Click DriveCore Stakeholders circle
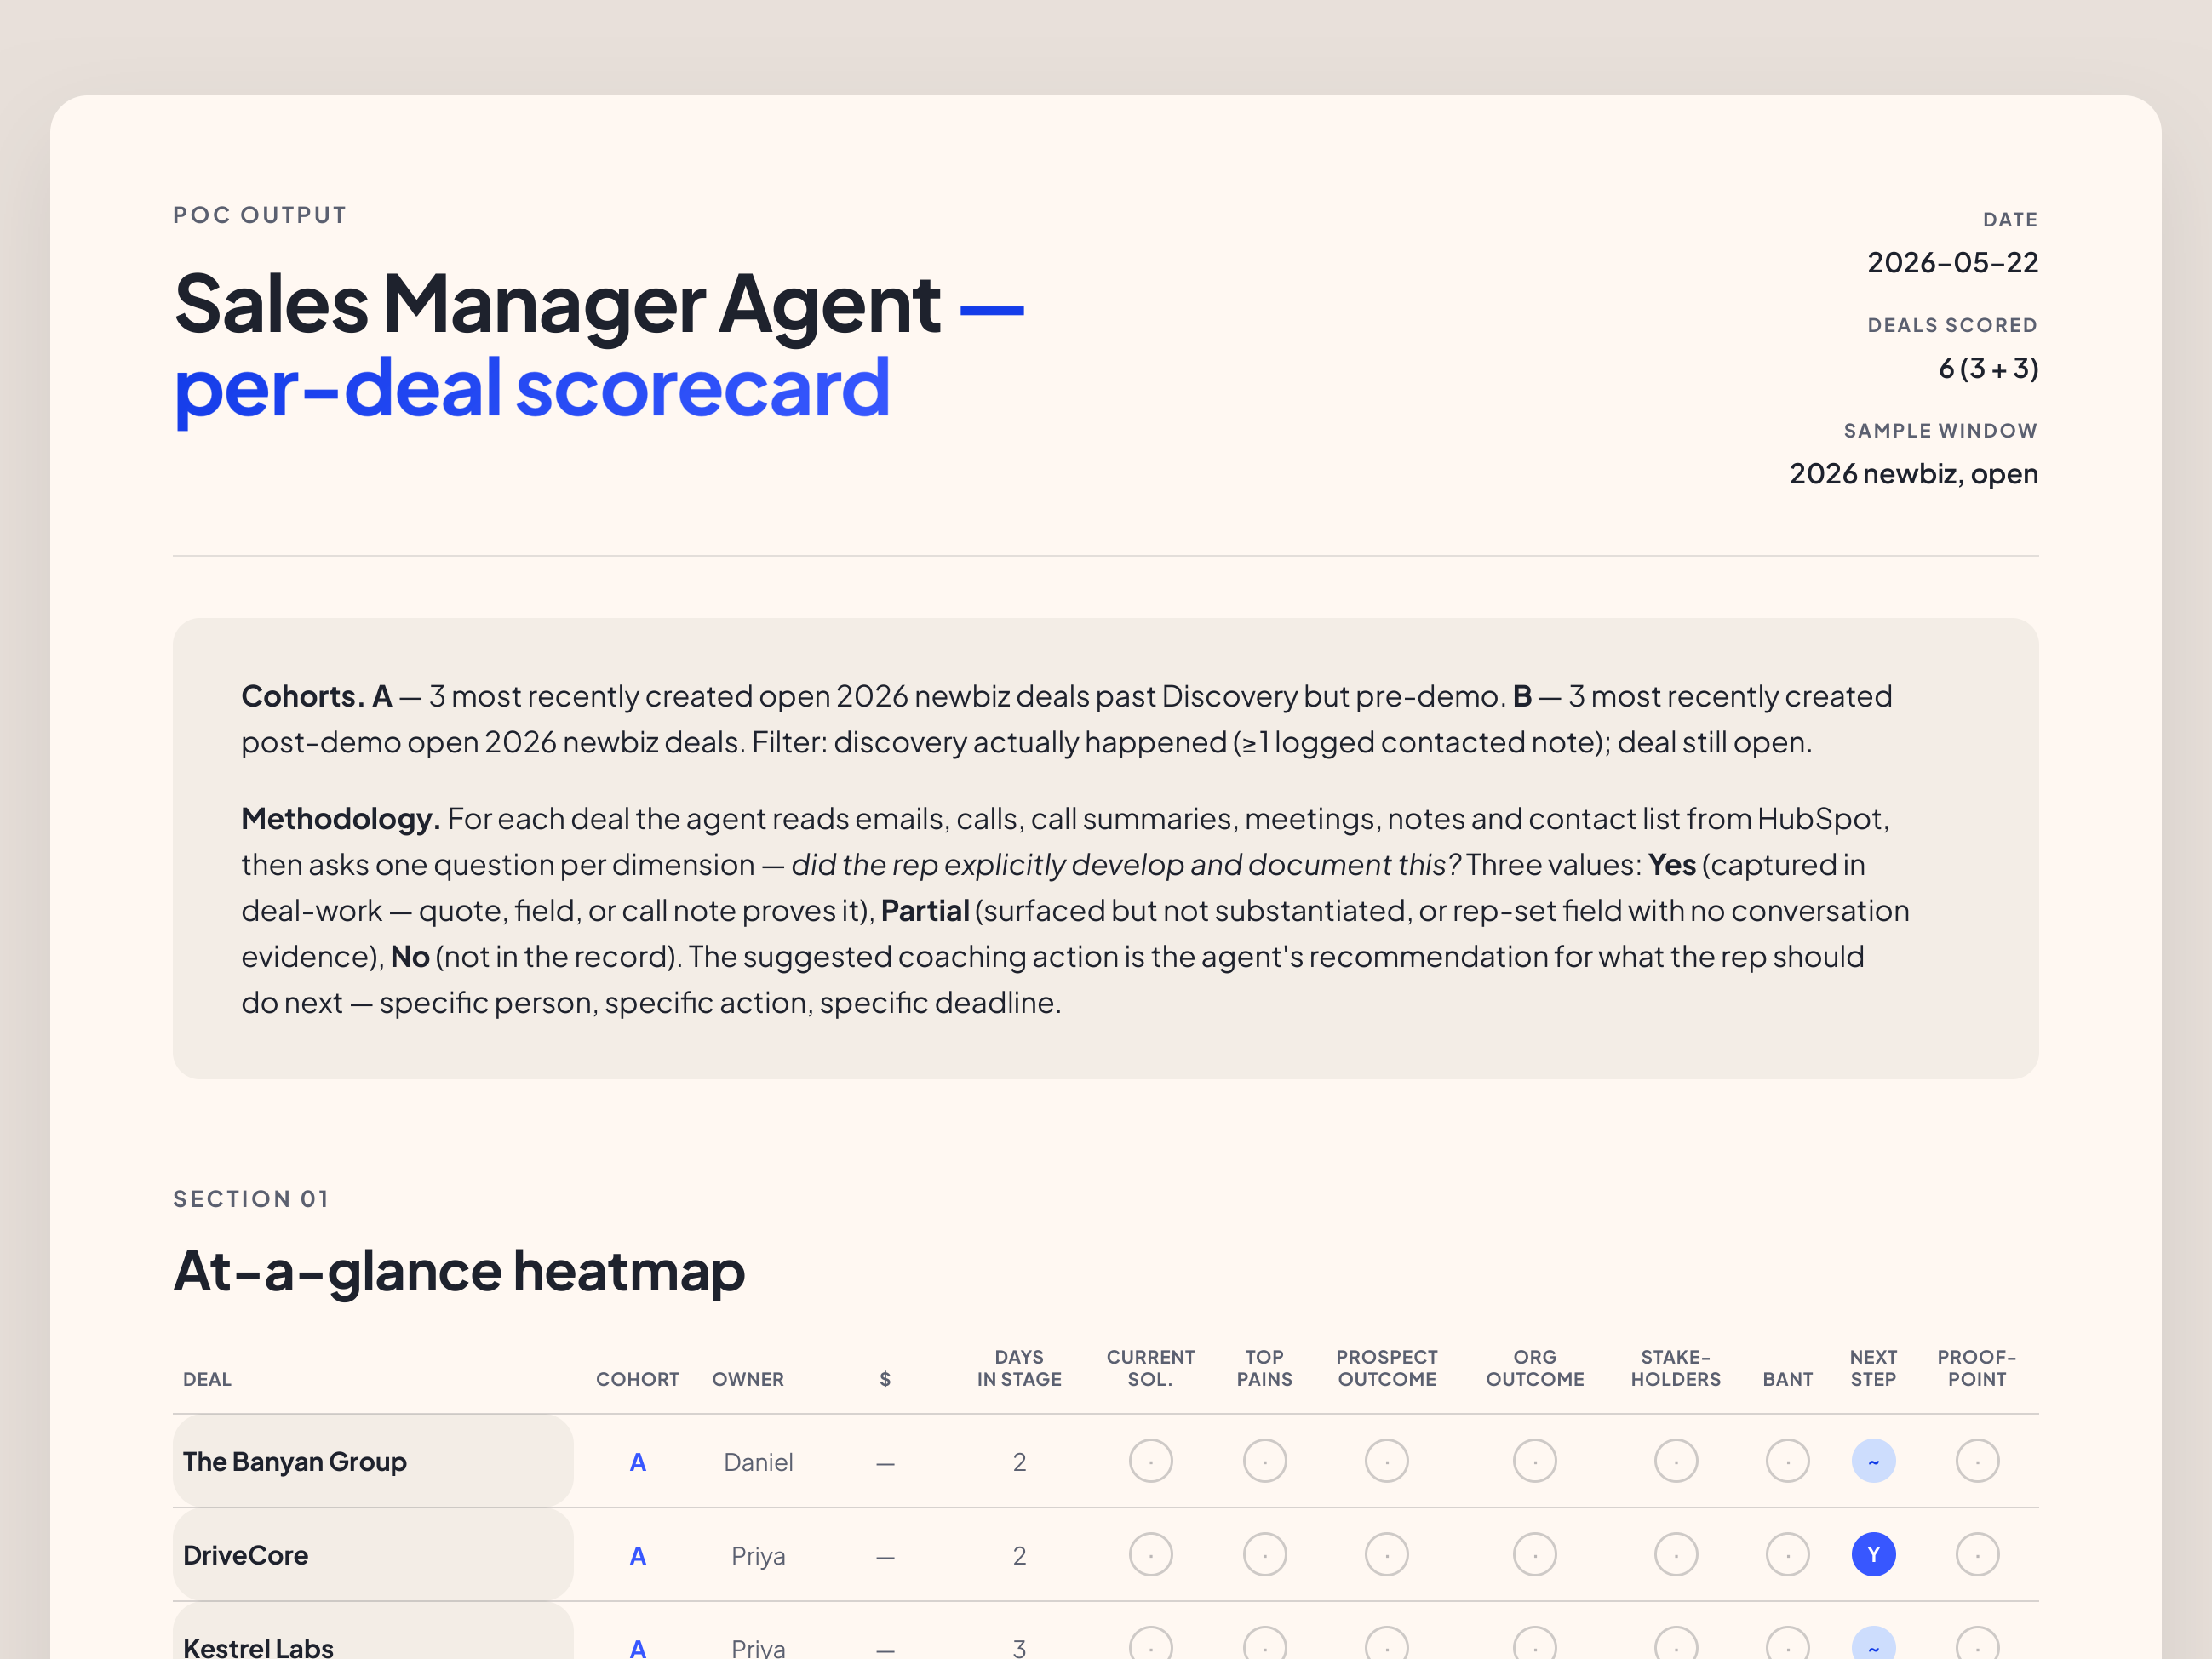 point(1675,1555)
